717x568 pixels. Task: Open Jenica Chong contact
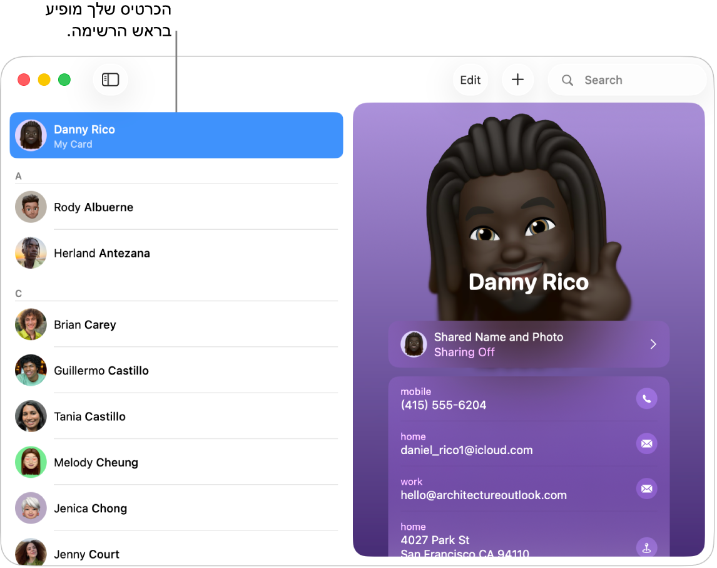pyautogui.click(x=176, y=508)
